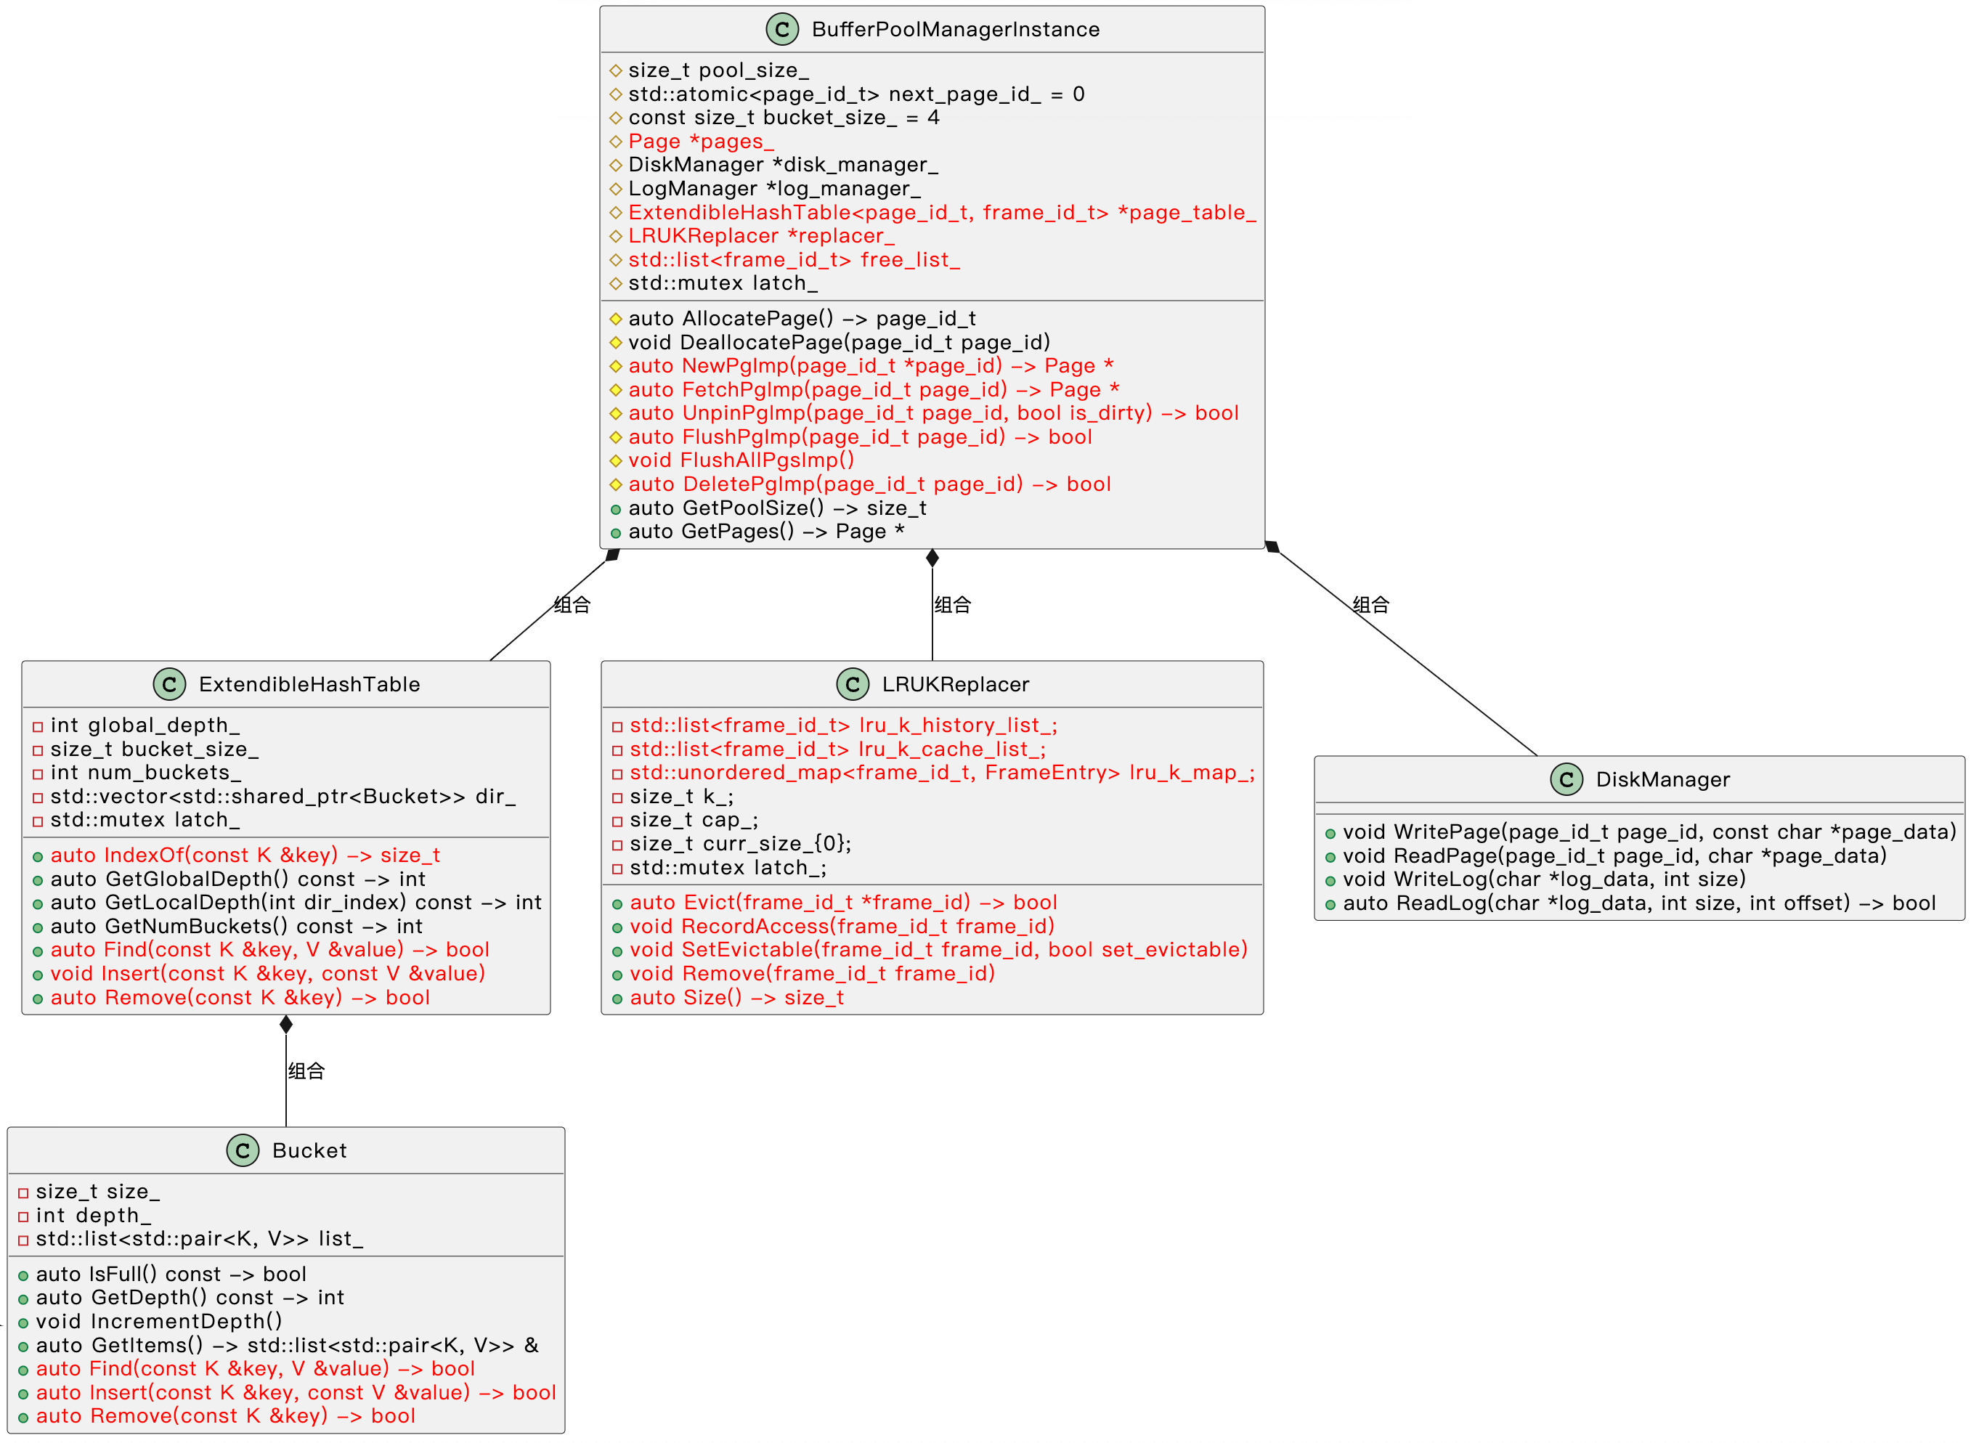
Task: Click the green circle beside LRUKReplacer Size()
Action: click(617, 999)
